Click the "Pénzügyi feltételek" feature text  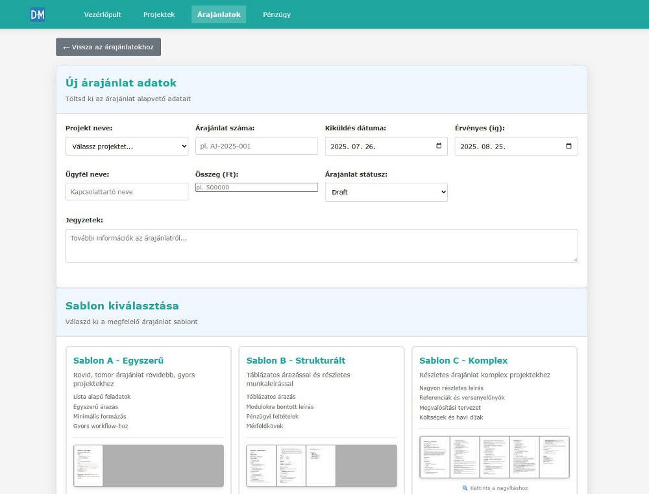(x=273, y=416)
